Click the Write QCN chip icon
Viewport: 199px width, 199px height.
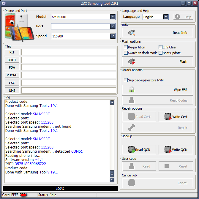[x=168, y=149]
